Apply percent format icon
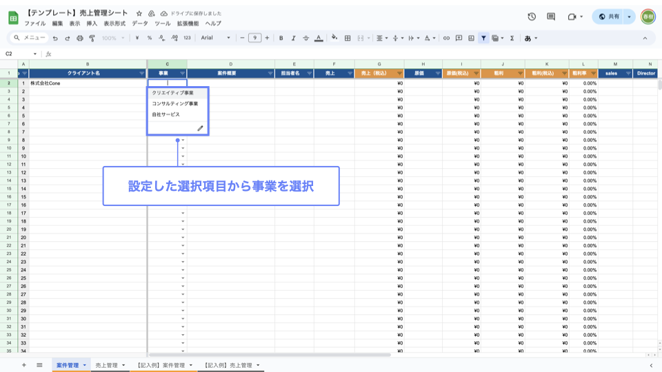Viewport: 662px width, 372px height. pyautogui.click(x=150, y=38)
